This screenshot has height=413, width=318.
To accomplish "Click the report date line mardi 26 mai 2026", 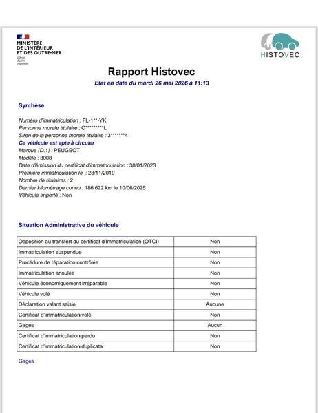I will tap(151, 83).
